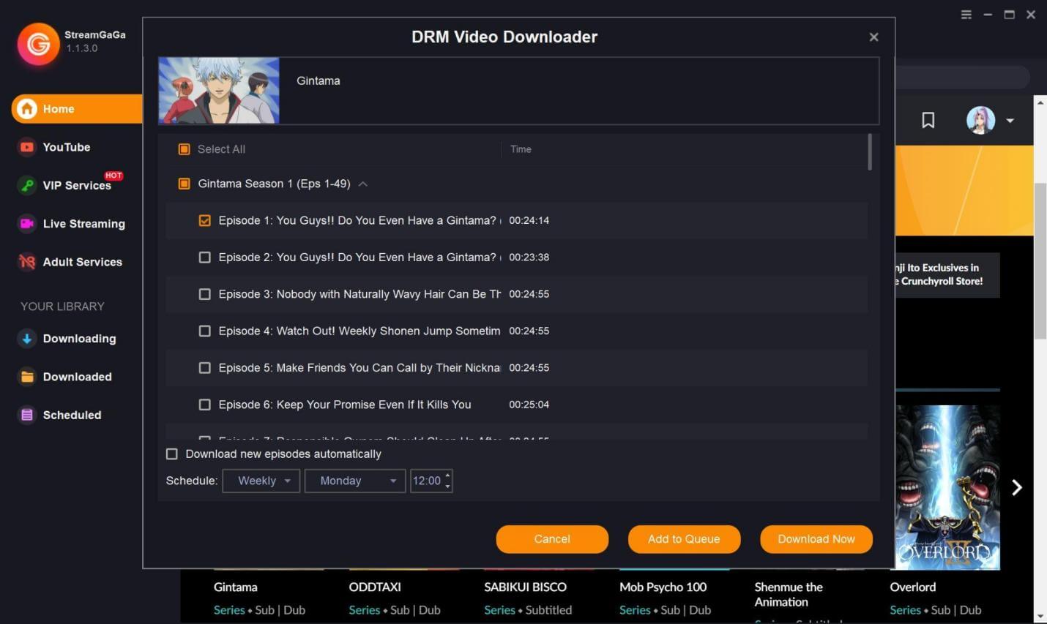This screenshot has height=624, width=1047.
Task: Check the Episode 4 checkbox
Action: coord(205,331)
